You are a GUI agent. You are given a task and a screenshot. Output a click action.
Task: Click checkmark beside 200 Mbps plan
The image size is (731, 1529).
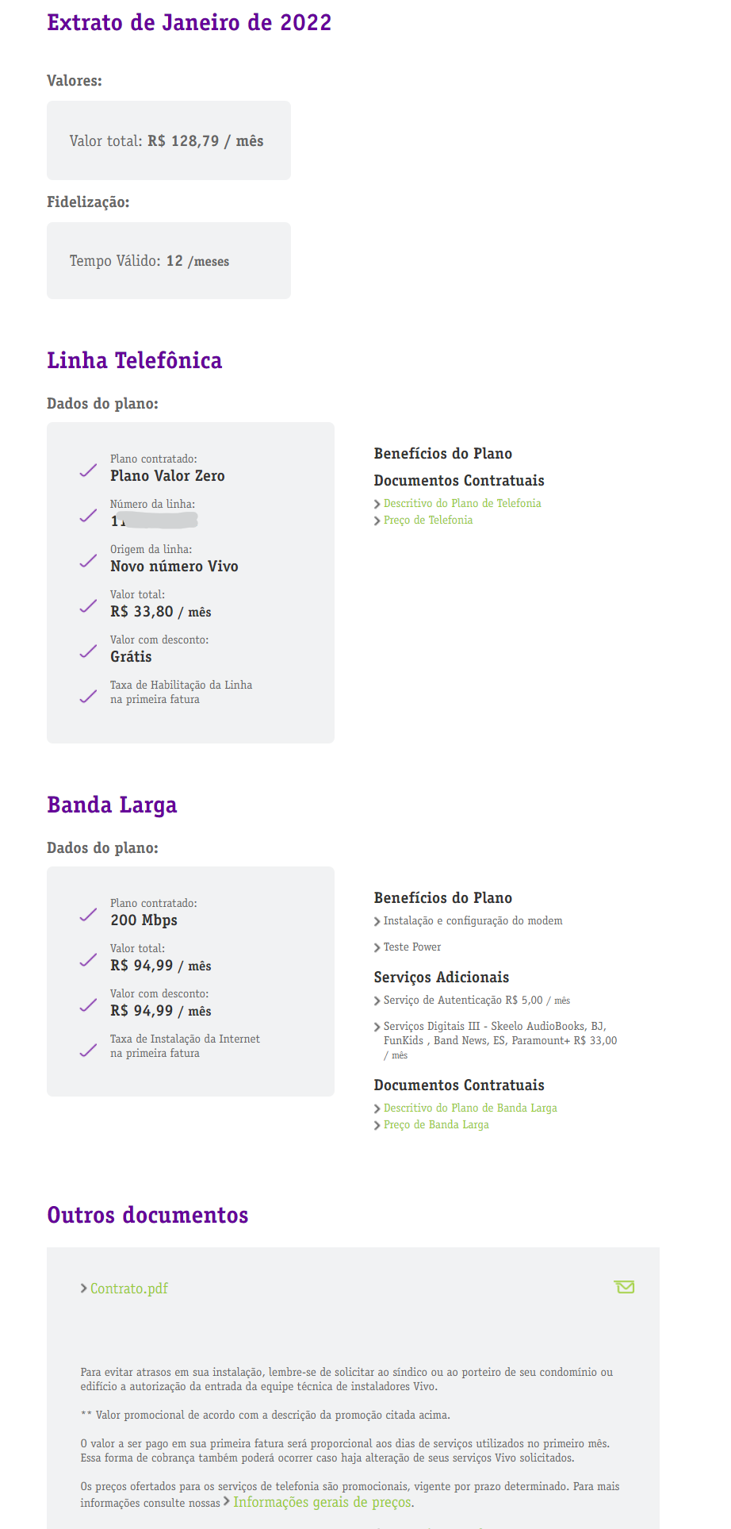(88, 915)
